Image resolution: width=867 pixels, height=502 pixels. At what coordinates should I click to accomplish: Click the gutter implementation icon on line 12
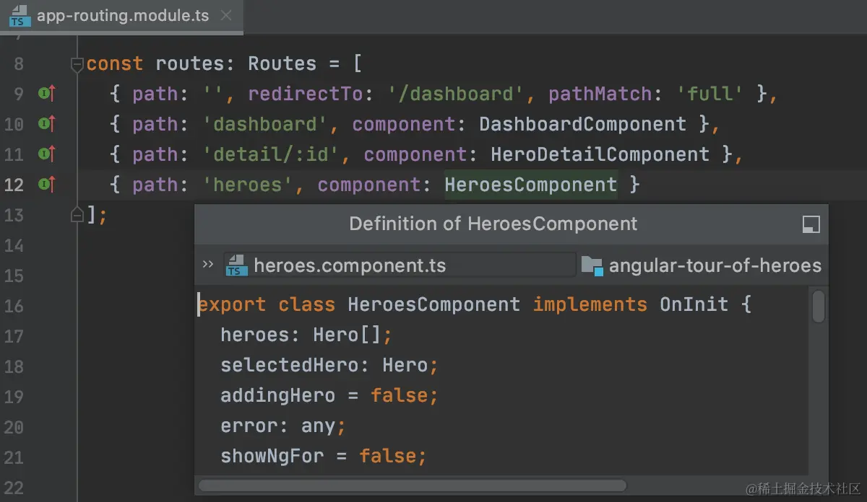(47, 185)
